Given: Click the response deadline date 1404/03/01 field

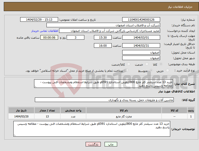Looking at the screenshot, I should click(x=141, y=37).
